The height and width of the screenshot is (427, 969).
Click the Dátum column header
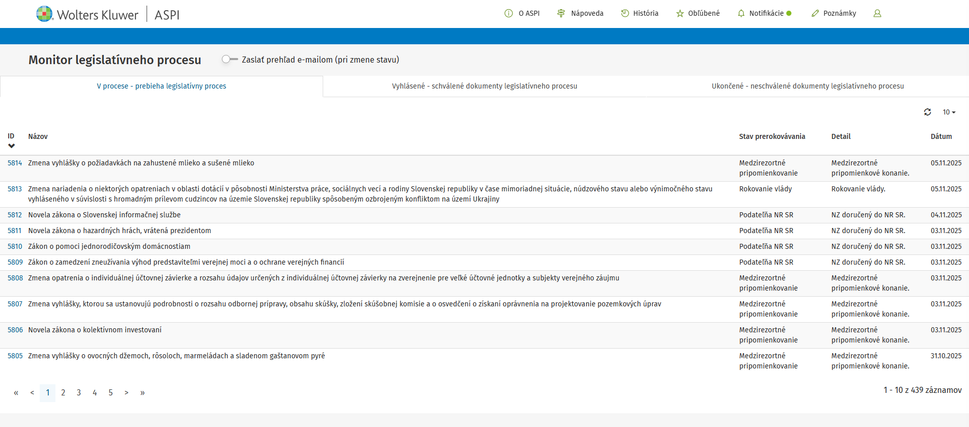pyautogui.click(x=941, y=136)
